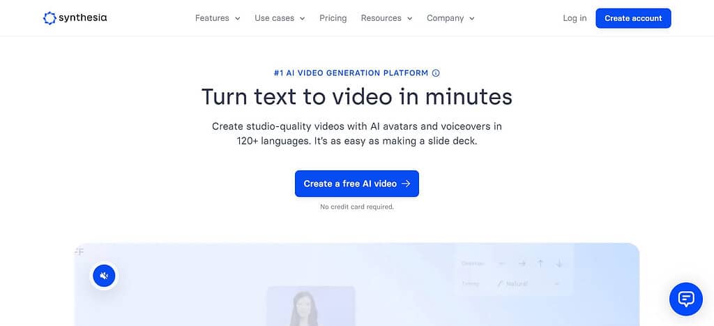Viewport: 714px width, 326px height.
Task: Open the chat support widget
Action: click(x=686, y=299)
